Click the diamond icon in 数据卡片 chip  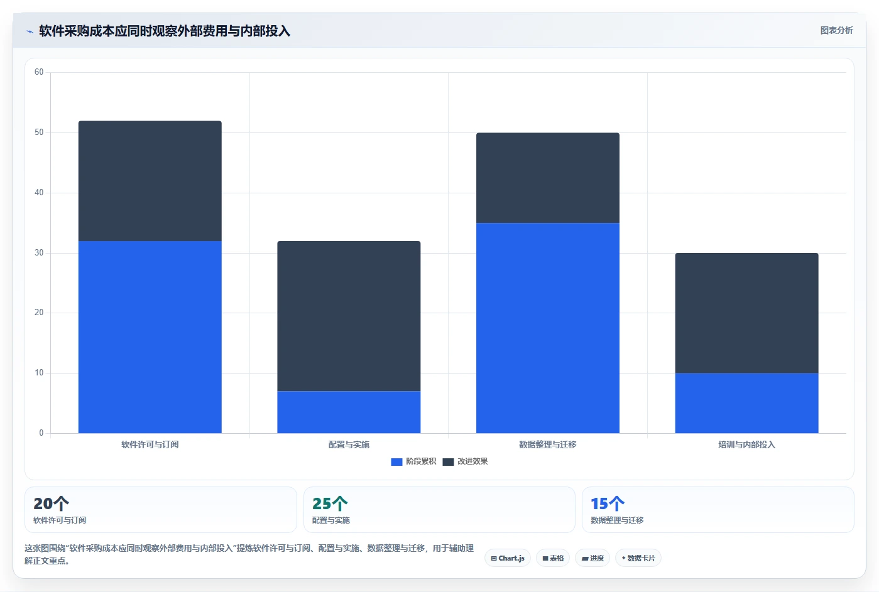pos(623,558)
